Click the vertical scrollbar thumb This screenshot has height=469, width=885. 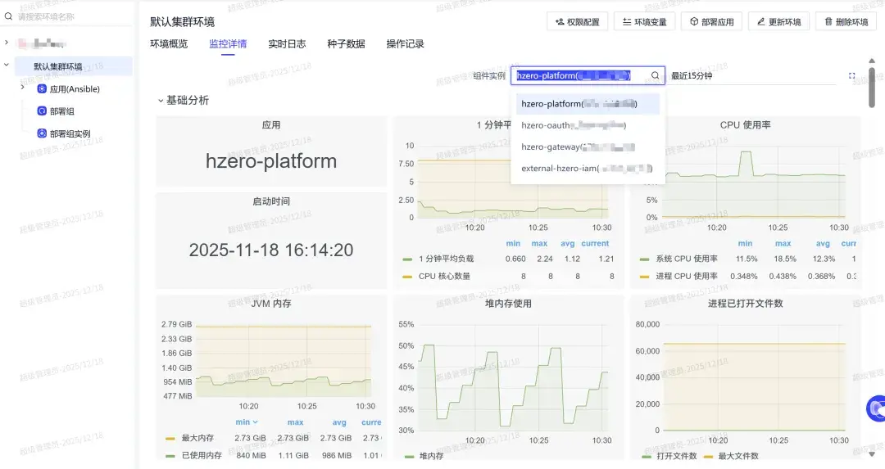click(x=872, y=88)
